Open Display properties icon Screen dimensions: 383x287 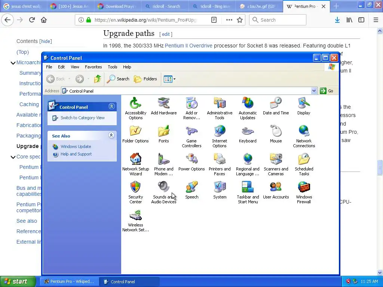(304, 106)
